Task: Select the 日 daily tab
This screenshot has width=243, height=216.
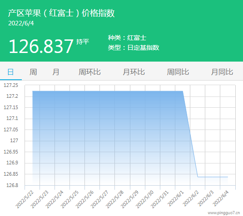Action: click(x=10, y=72)
